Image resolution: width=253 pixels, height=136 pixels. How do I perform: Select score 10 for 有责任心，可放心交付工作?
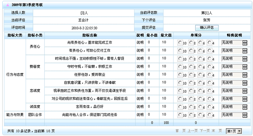(180, 50)
